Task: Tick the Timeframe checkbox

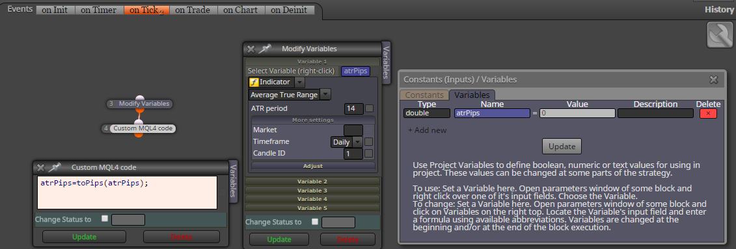Action: [370, 141]
